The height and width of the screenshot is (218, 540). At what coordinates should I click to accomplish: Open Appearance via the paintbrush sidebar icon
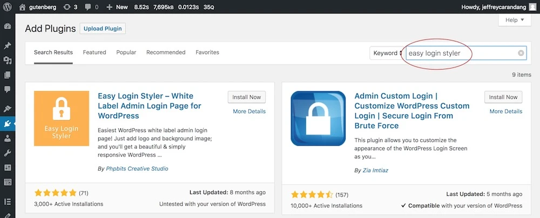pos(7,109)
